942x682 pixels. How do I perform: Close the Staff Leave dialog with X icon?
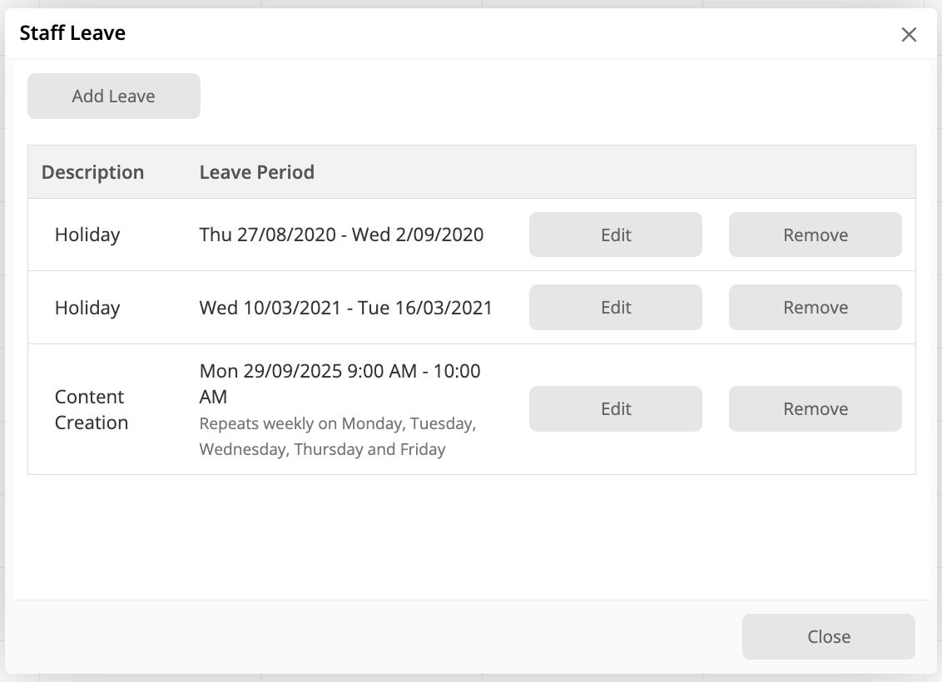909,34
